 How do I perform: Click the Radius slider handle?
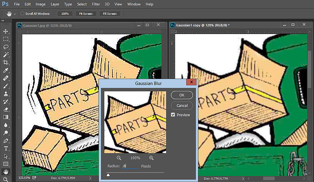pyautogui.click(x=108, y=175)
